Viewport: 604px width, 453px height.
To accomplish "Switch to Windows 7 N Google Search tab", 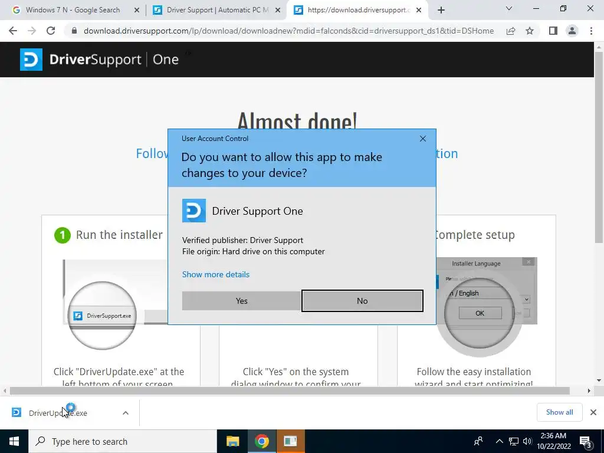I will click(73, 10).
